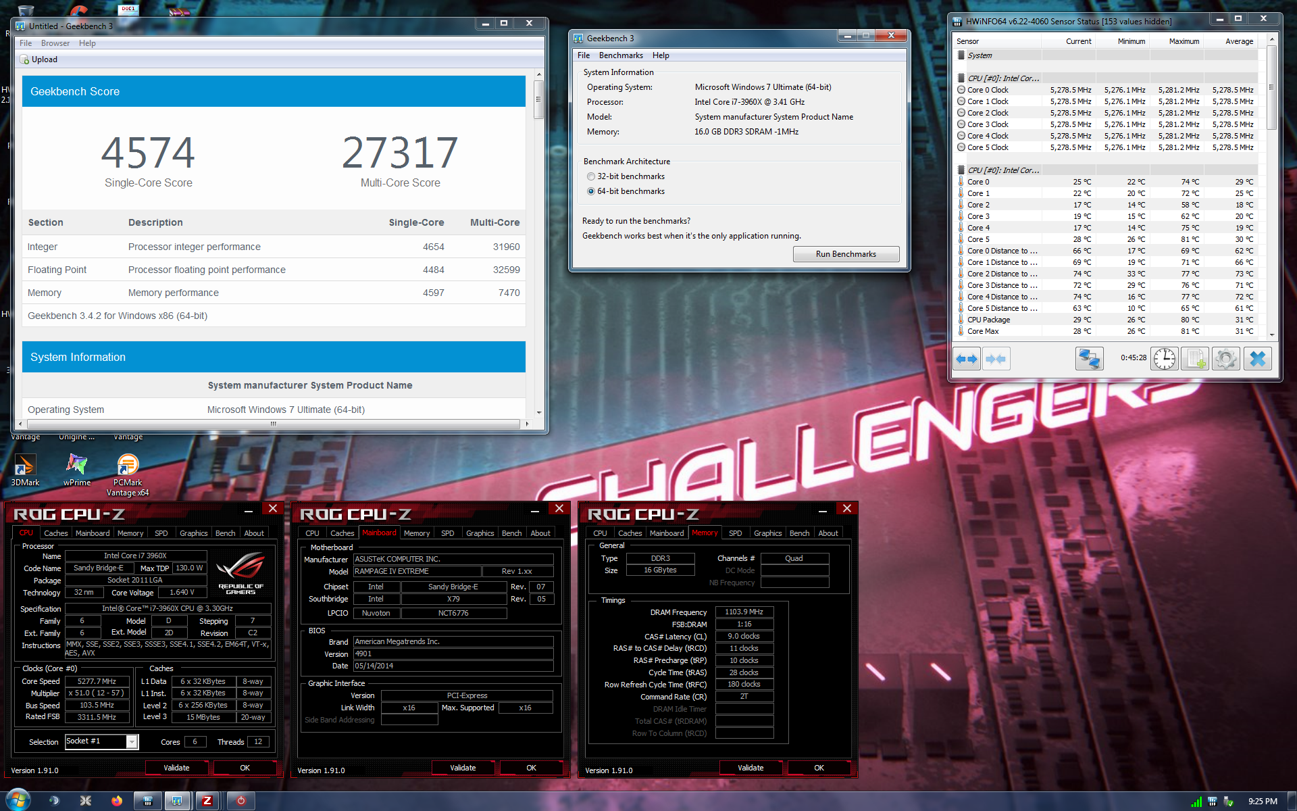The height and width of the screenshot is (811, 1297).
Task: Click the crossed-tools taskbar icon
Action: pos(86,801)
